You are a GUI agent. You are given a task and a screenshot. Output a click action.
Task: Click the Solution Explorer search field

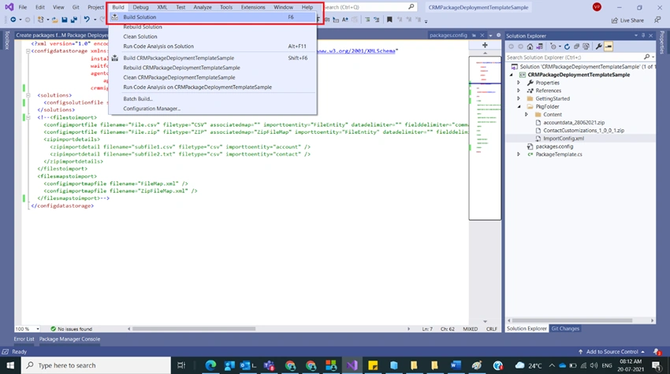tap(574, 57)
